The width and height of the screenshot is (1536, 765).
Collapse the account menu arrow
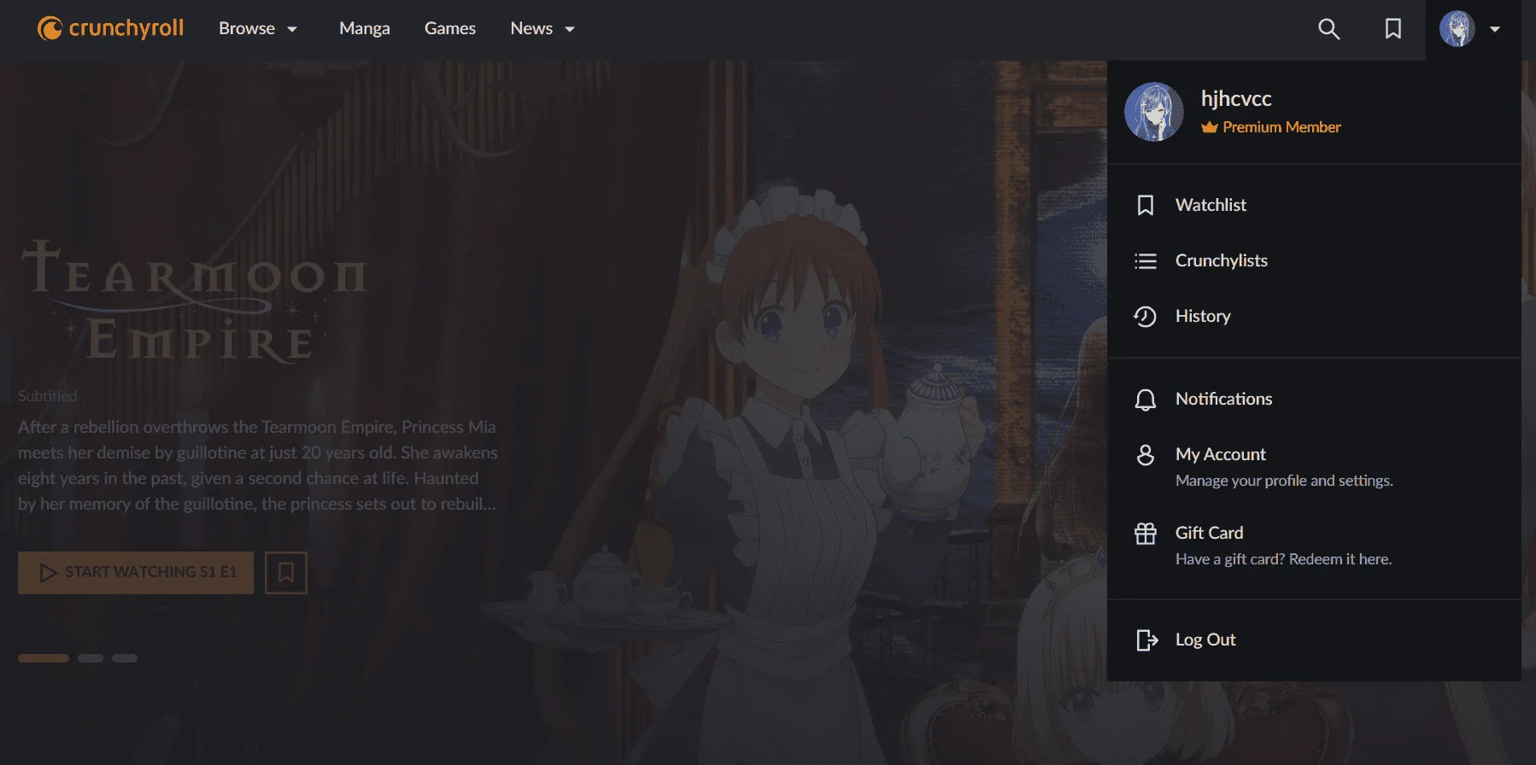[1495, 29]
